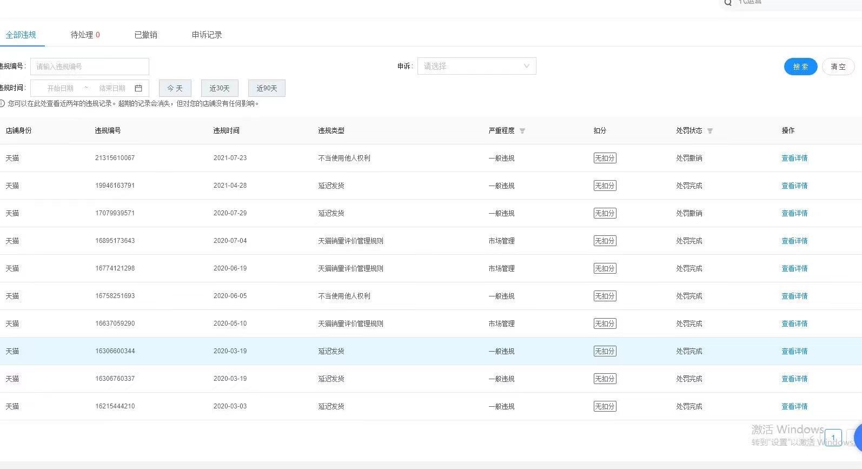Select the 近30天 quick date button
862x469 pixels.
(220, 88)
